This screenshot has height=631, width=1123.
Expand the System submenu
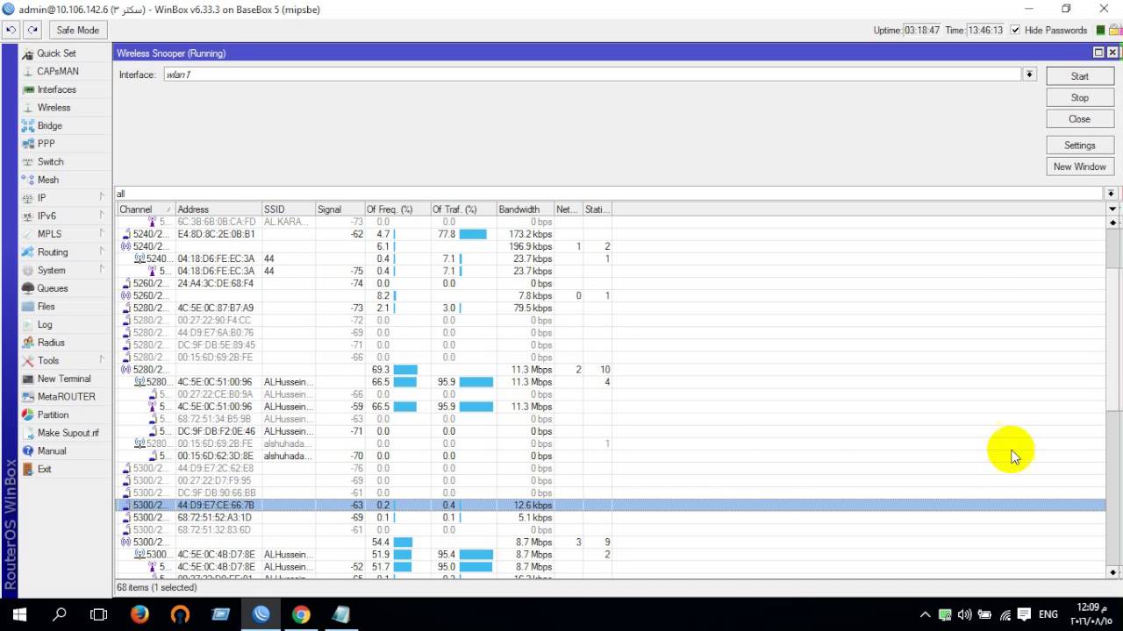pos(102,270)
